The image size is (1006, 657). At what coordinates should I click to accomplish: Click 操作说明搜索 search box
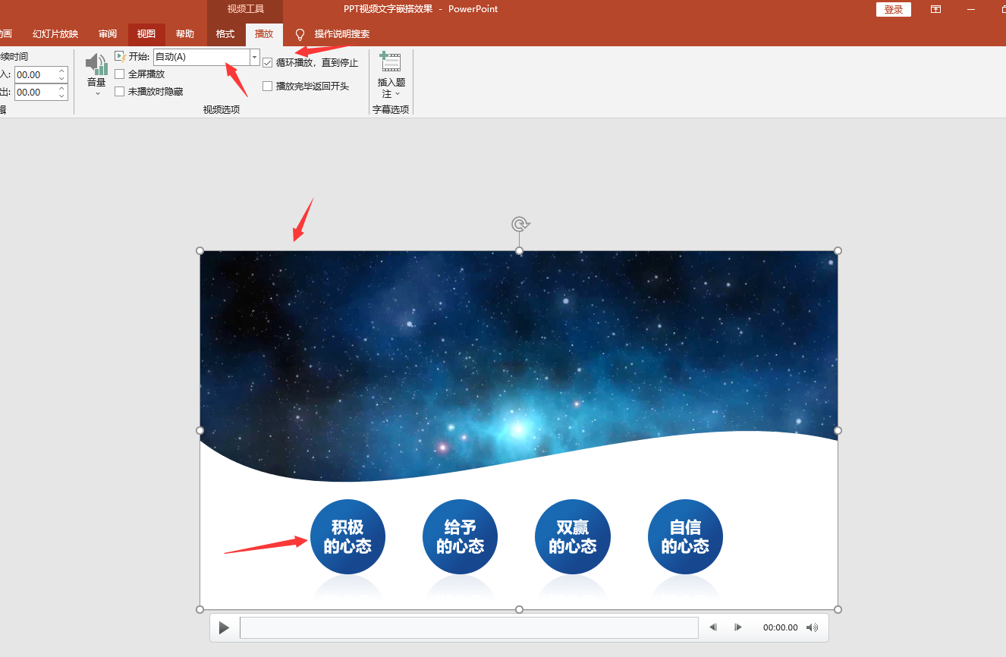(342, 34)
